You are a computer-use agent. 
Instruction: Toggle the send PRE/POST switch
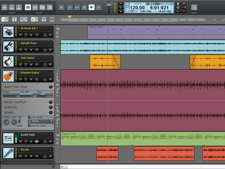coord(20,121)
